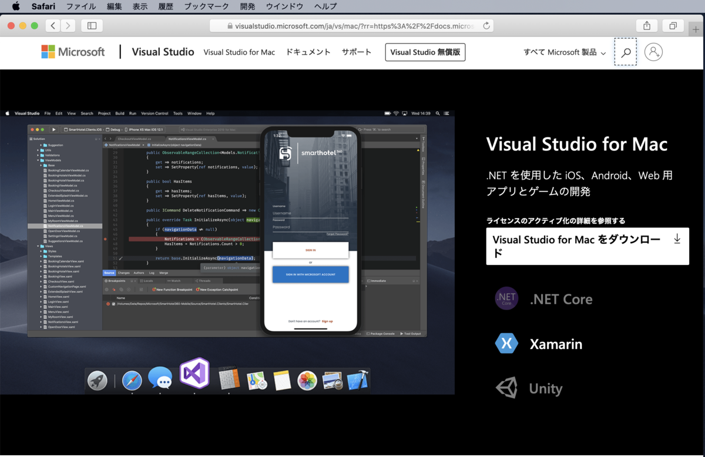Open the Apple menu

16,6
